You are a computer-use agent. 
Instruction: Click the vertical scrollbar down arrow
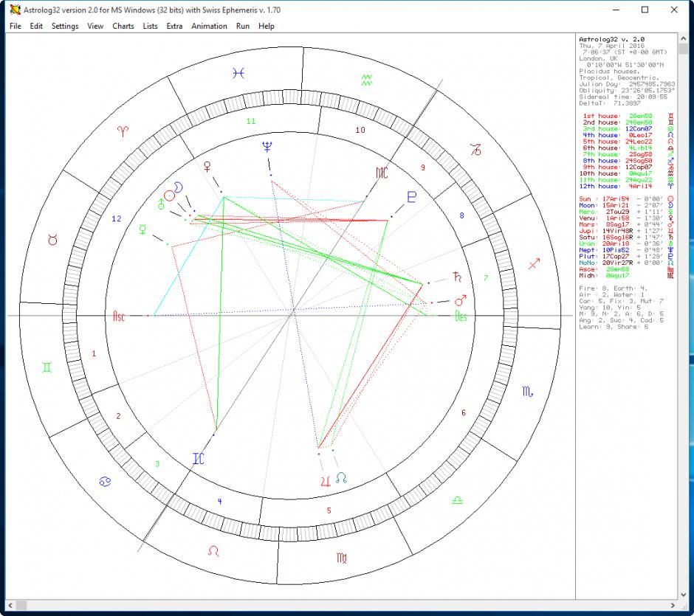click(683, 595)
